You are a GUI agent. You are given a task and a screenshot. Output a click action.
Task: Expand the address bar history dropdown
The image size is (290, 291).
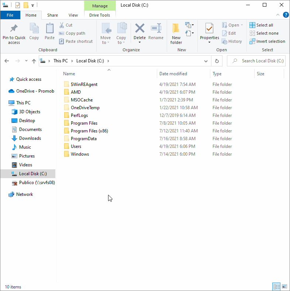tap(206, 61)
